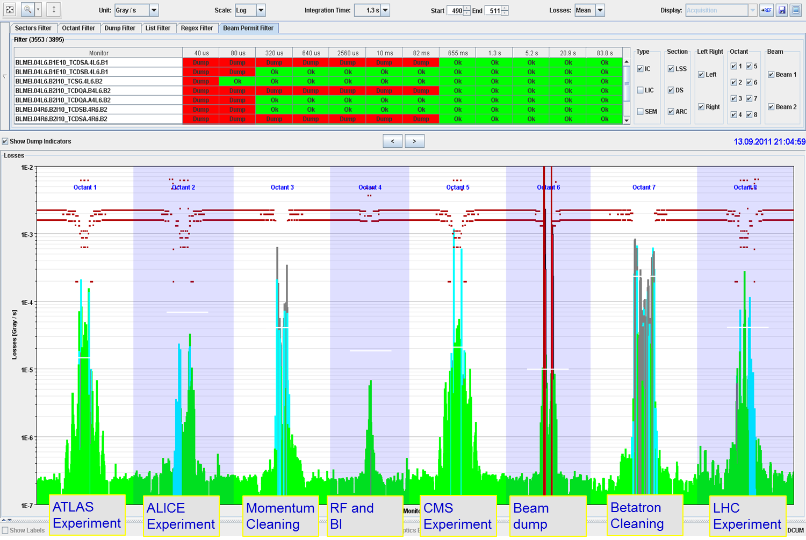Increase the Start value with stepper up
806x540 pixels.
(x=467, y=8)
